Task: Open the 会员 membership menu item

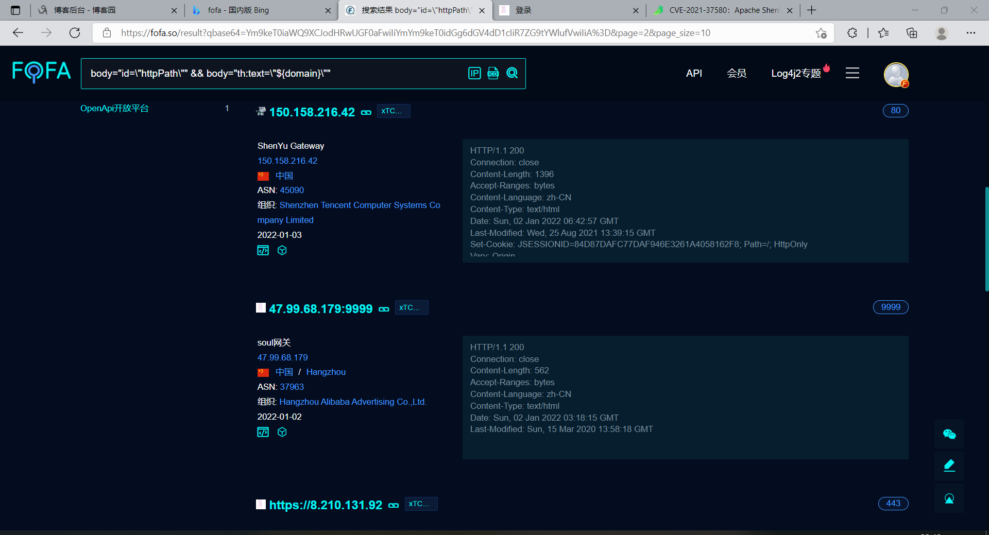Action: tap(737, 73)
